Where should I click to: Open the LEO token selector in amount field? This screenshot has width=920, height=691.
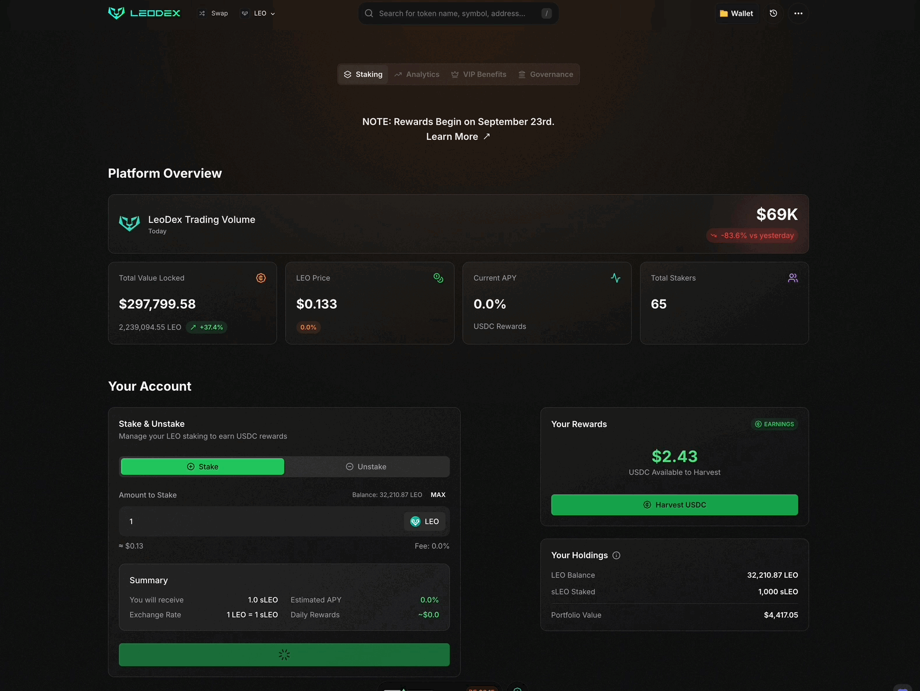tap(424, 521)
